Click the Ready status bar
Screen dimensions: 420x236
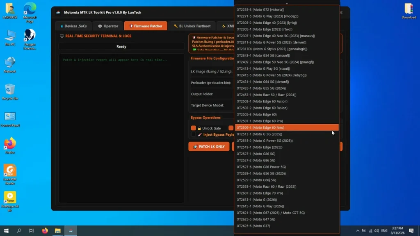[x=121, y=47]
